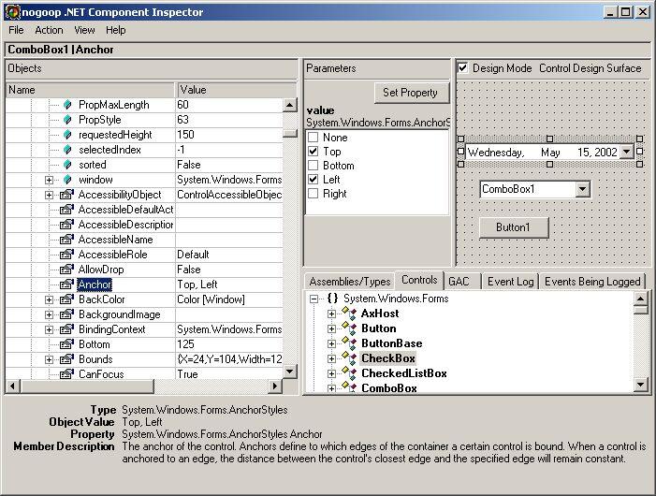Switch to the Assemblies/Types tab

pos(350,282)
